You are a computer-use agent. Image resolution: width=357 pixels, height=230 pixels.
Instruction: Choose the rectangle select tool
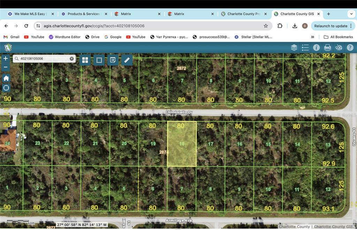click(x=99, y=60)
